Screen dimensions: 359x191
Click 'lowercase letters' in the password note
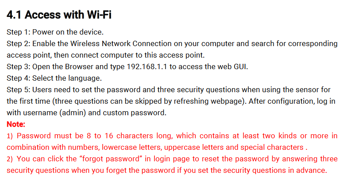131,147
